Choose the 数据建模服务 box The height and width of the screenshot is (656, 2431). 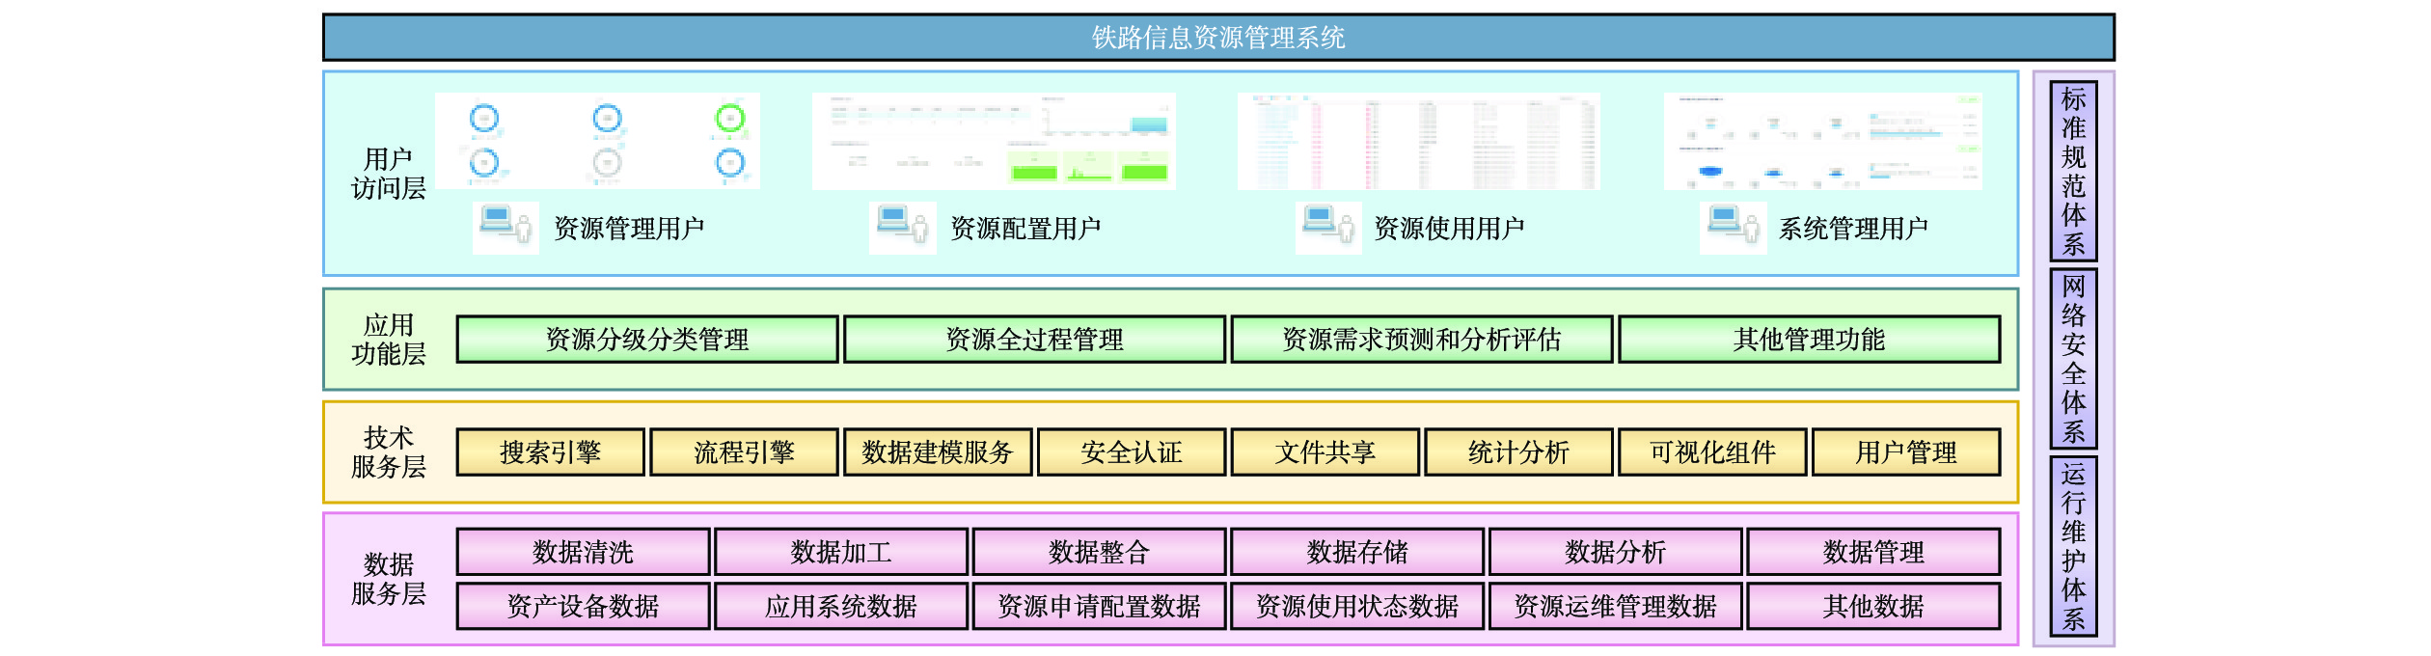coord(938,452)
